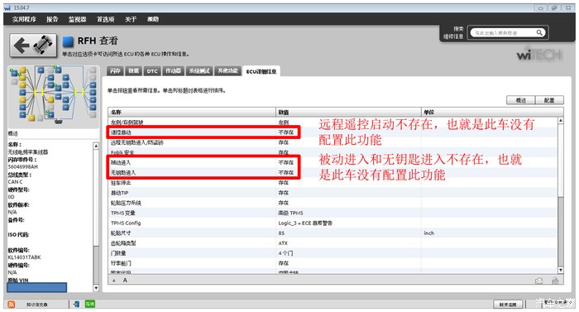579x312 pixels.
Task: Open the 首选项 menu
Action: tap(106, 19)
